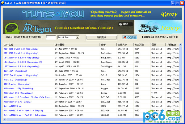Image resolution: width=185 pixels, height=124 pixels.
Task: Sort by 上传日期 column header
Action: tap(77, 45)
